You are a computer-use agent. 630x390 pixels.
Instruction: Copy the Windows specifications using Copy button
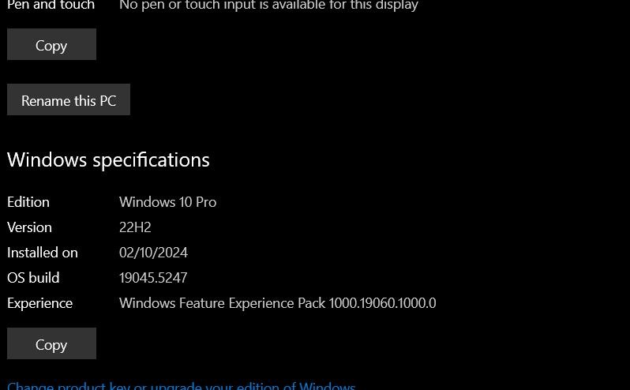51,343
